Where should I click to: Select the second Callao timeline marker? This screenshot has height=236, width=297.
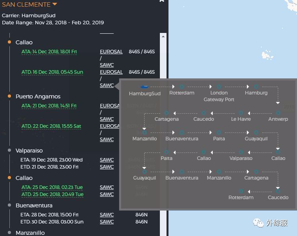click(9, 178)
